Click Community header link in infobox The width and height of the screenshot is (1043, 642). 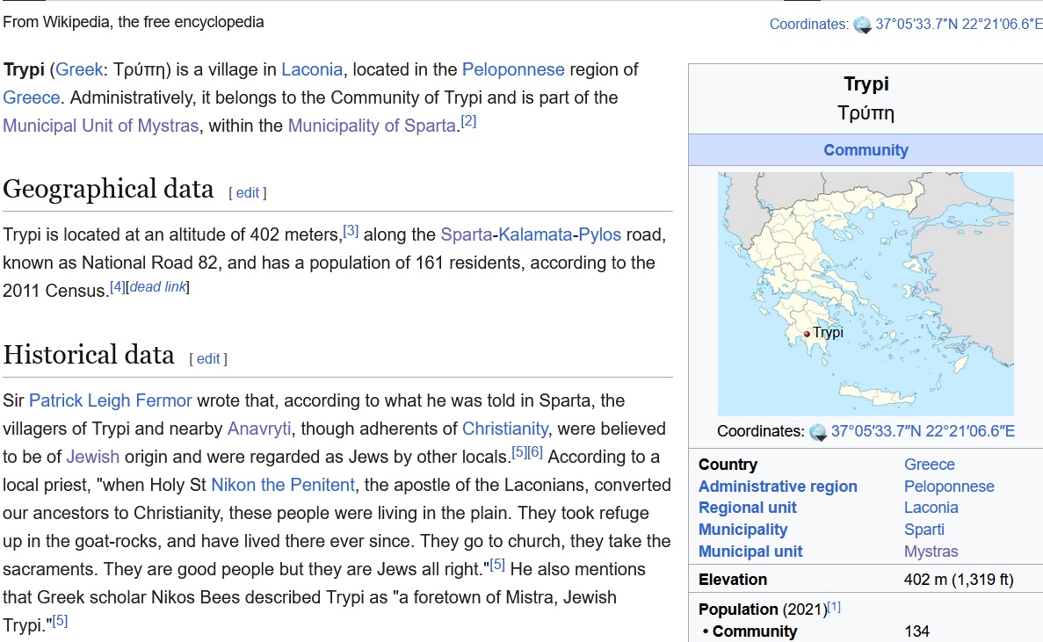tap(866, 150)
